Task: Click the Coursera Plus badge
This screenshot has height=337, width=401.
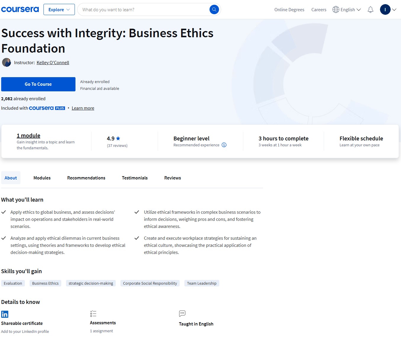Action: (x=47, y=108)
